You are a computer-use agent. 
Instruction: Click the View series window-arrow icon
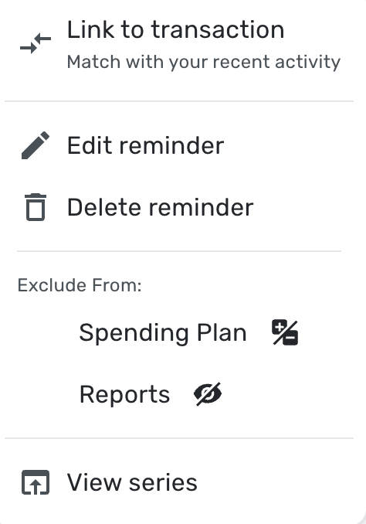(x=36, y=482)
